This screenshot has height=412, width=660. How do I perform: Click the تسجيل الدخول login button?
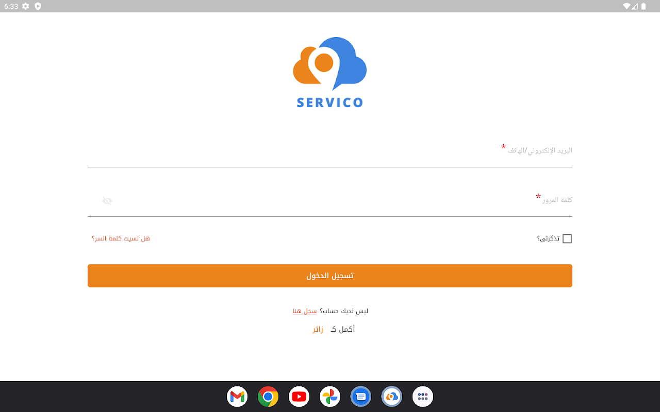(330, 276)
